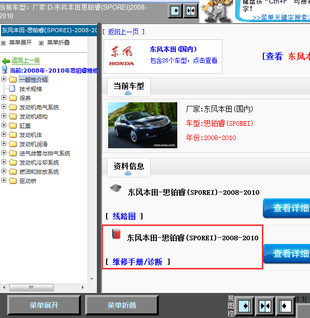The image size is (310, 318).
Task: Click the green back arrow icon
Action: click(x=6, y=61)
